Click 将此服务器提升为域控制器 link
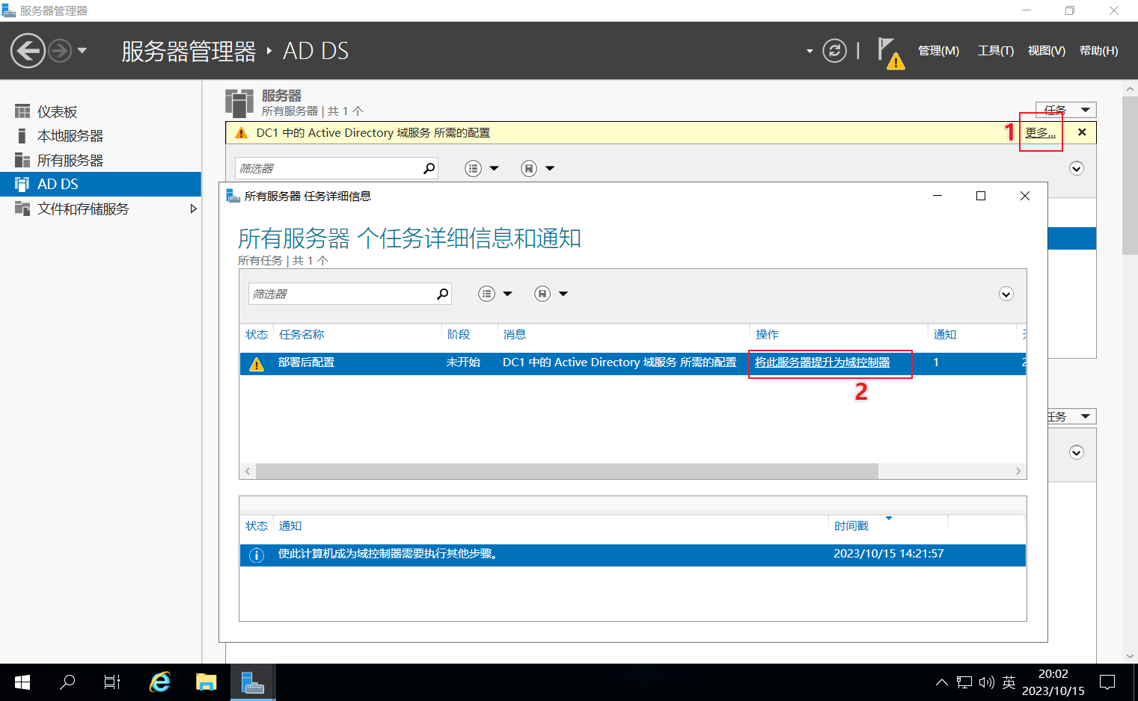Screen dimensions: 1138x701 pos(822,362)
